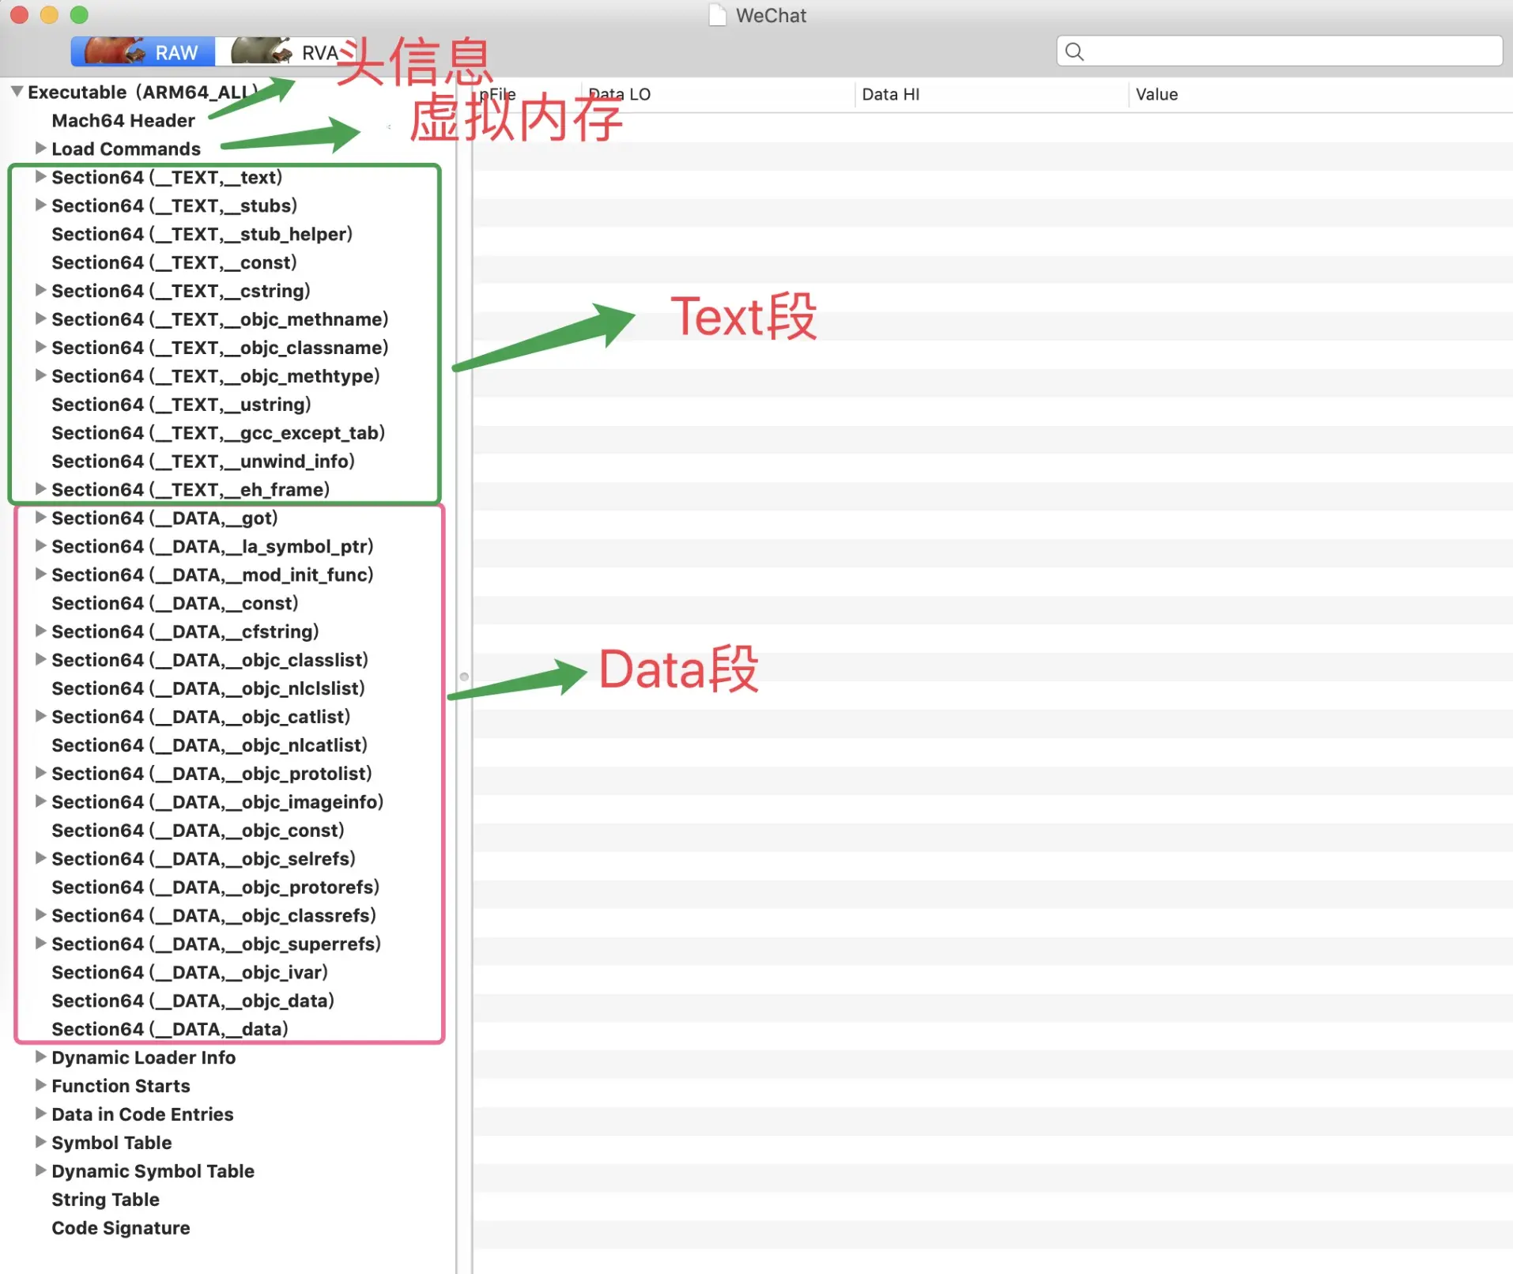
Task: Expand Section64 (__TEXT,__stubs)
Action: (x=40, y=205)
